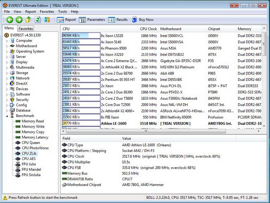Click the two-people icon in toolbar
The image size is (270, 203).
tap(47, 20)
